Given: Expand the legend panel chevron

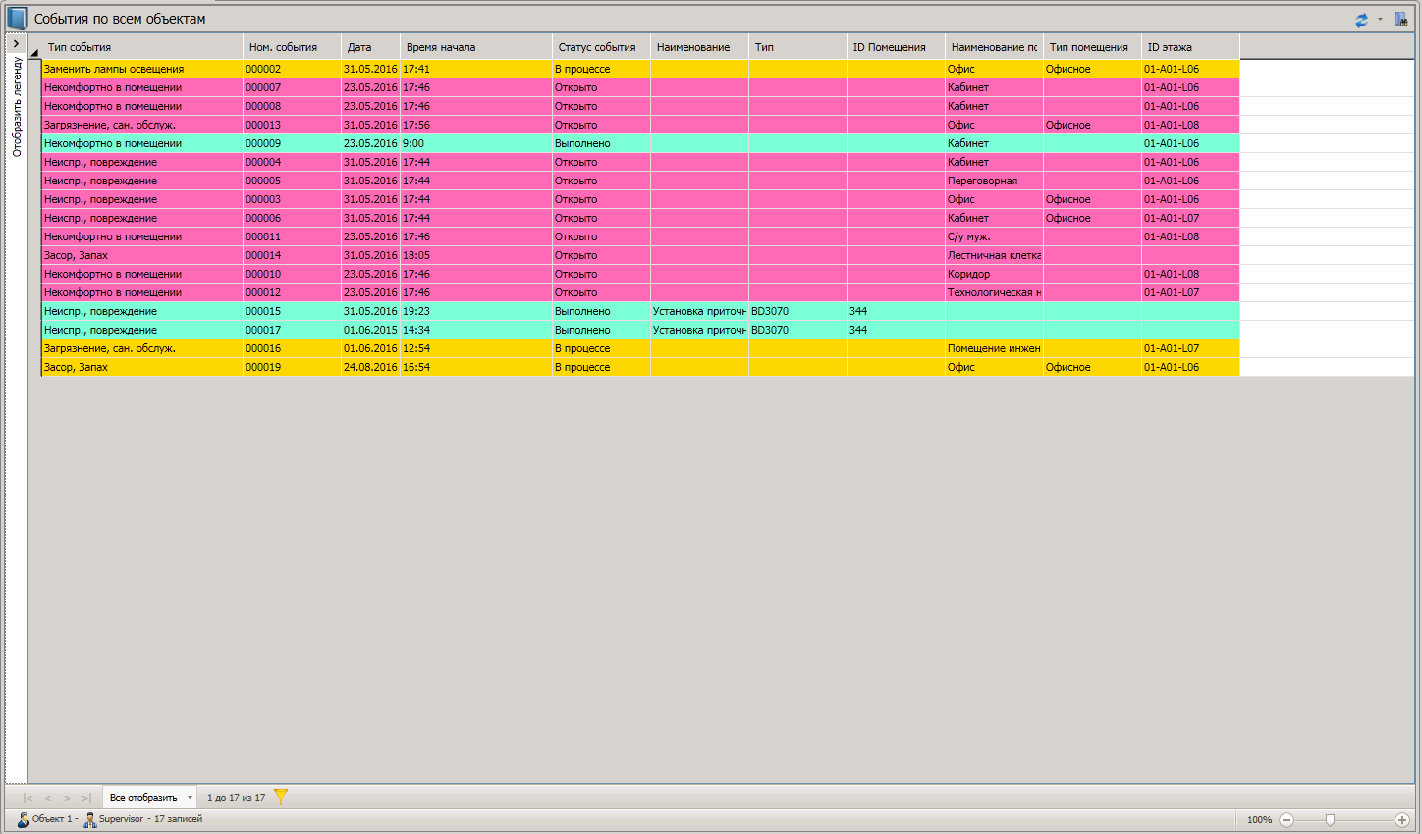Looking at the screenshot, I should tap(17, 44).
